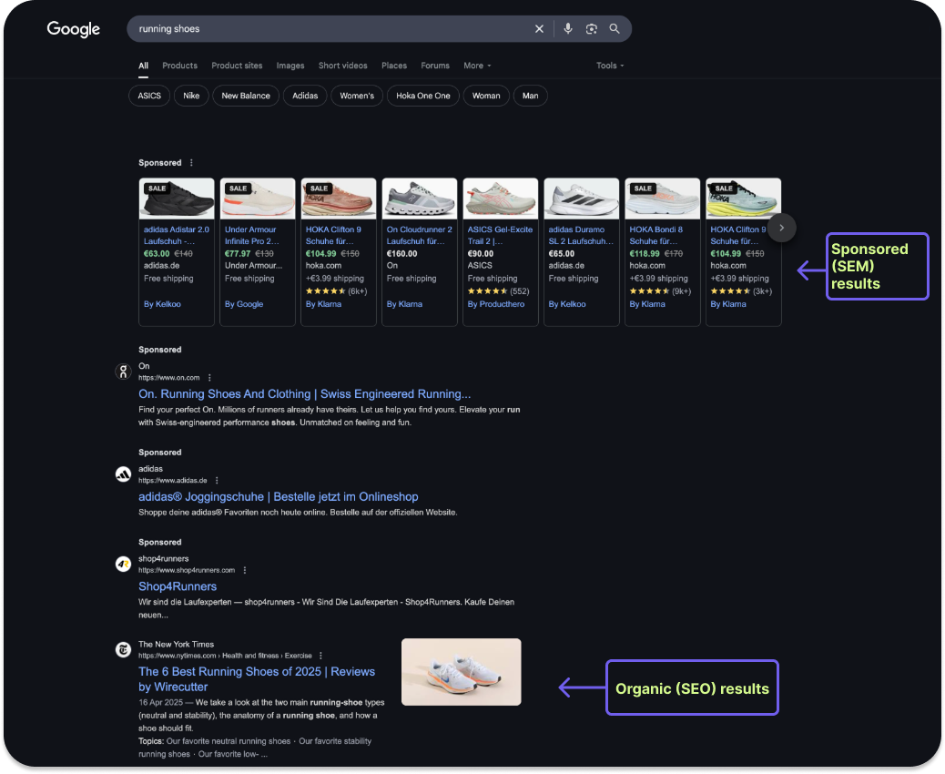
Task: Open Under Armour Infinite Pro shoe image
Action: tap(258, 199)
